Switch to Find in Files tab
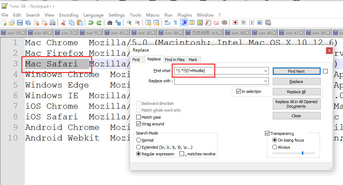The height and width of the screenshot is (185, 343). [x=175, y=60]
